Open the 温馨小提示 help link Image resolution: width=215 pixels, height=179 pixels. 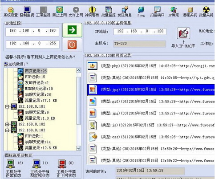coord(40,57)
